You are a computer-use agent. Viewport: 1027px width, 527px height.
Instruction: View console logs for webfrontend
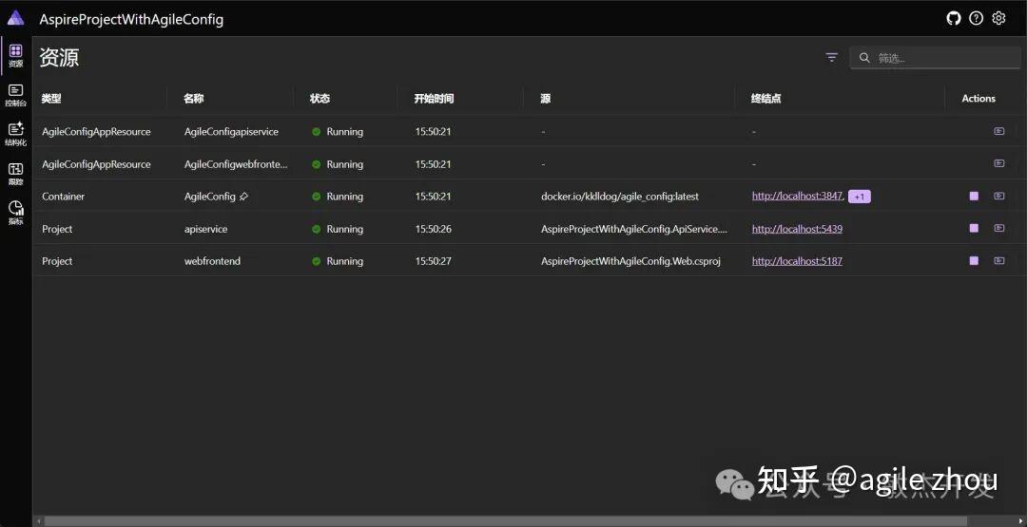[x=998, y=260]
